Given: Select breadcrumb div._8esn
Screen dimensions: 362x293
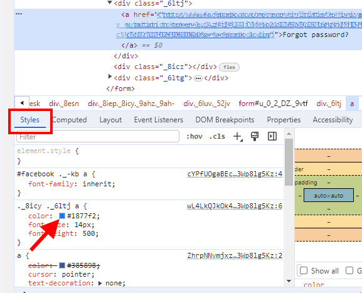Looking at the screenshot, I should coord(64,104).
